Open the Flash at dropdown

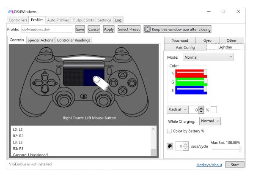pos(177,110)
